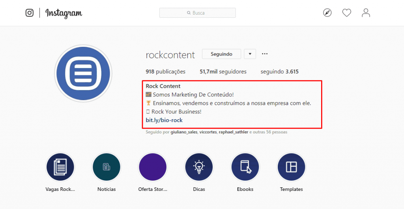
Task: Select the Rock Content bio name
Action: point(163,86)
